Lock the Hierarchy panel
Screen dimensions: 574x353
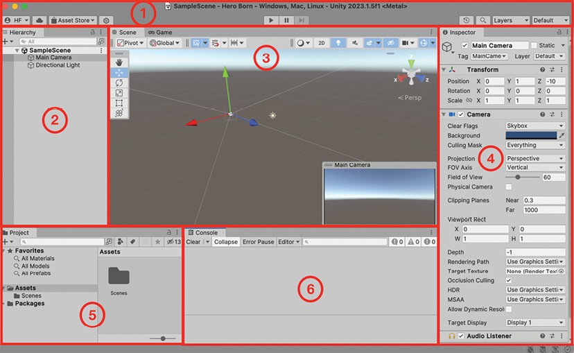coord(93,32)
